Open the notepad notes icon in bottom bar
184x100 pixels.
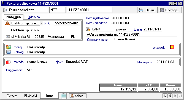(64, 96)
